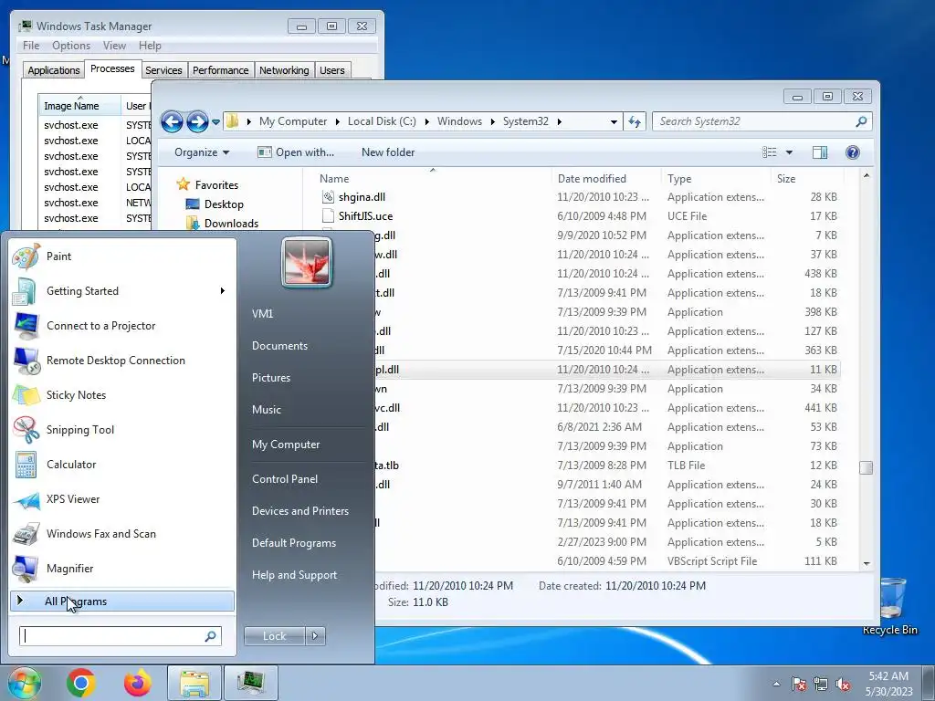
Task: Switch to Applications tab
Action: [54, 70]
